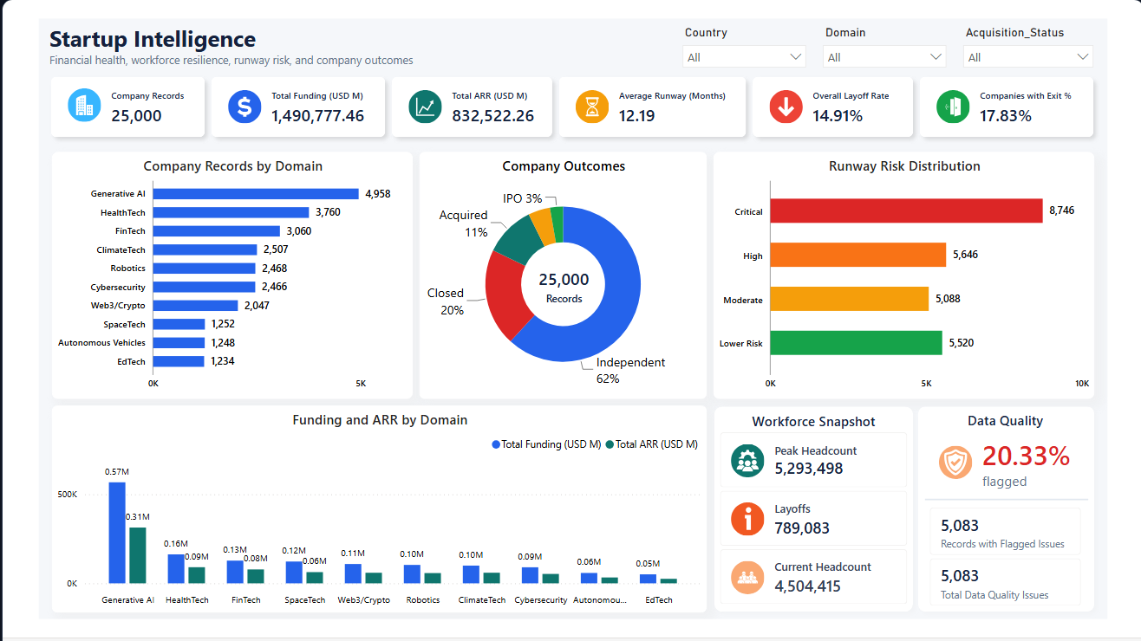Click Total Data Quality Issues card

click(1005, 581)
